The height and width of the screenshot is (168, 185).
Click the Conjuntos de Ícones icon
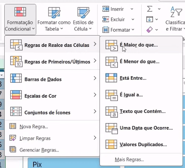click(16, 111)
